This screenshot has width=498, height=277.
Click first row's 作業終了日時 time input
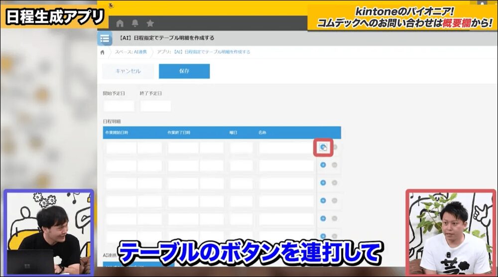pos(212,148)
